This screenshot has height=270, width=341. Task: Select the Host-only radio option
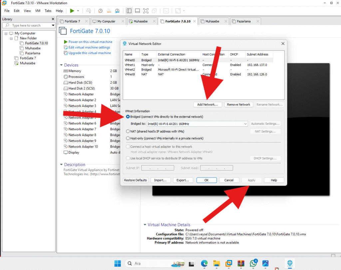point(128,138)
